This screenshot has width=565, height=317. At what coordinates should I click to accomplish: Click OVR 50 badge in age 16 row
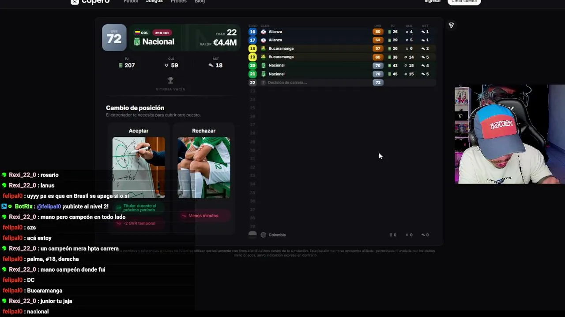pos(378,32)
